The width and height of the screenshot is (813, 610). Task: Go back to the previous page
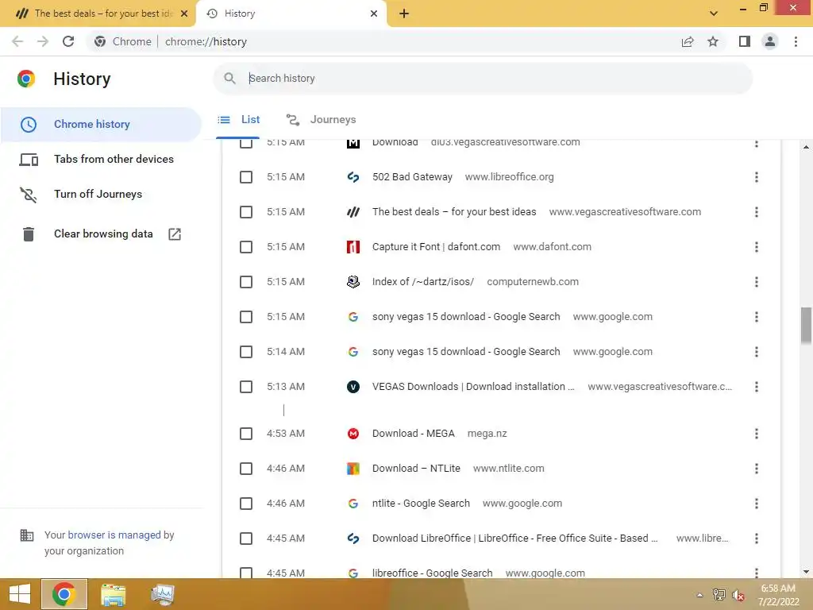(x=17, y=41)
